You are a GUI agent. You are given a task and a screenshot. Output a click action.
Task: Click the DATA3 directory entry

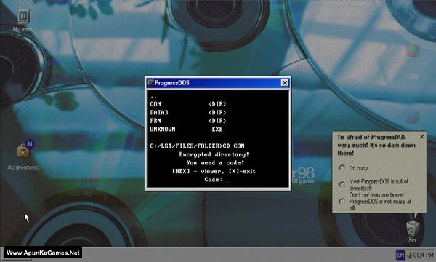click(188, 113)
